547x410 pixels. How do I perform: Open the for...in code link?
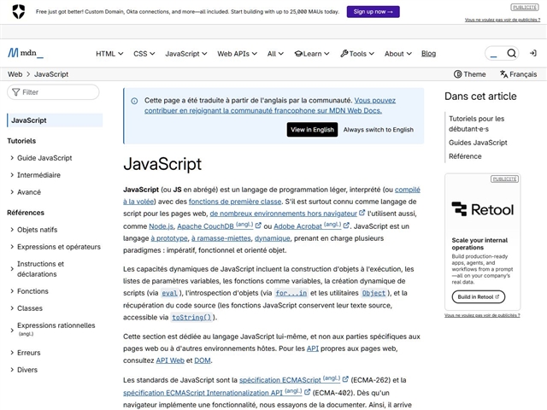(x=291, y=293)
